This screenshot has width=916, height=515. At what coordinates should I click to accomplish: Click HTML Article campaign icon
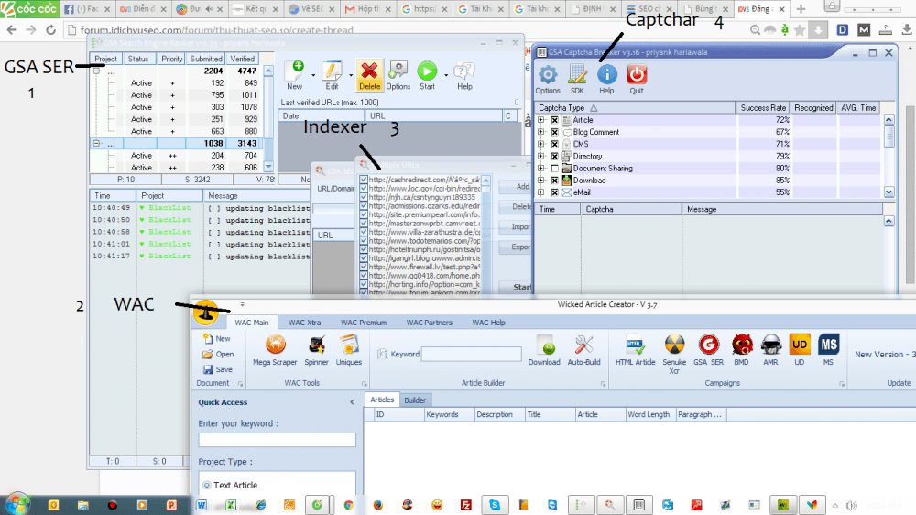(x=635, y=345)
